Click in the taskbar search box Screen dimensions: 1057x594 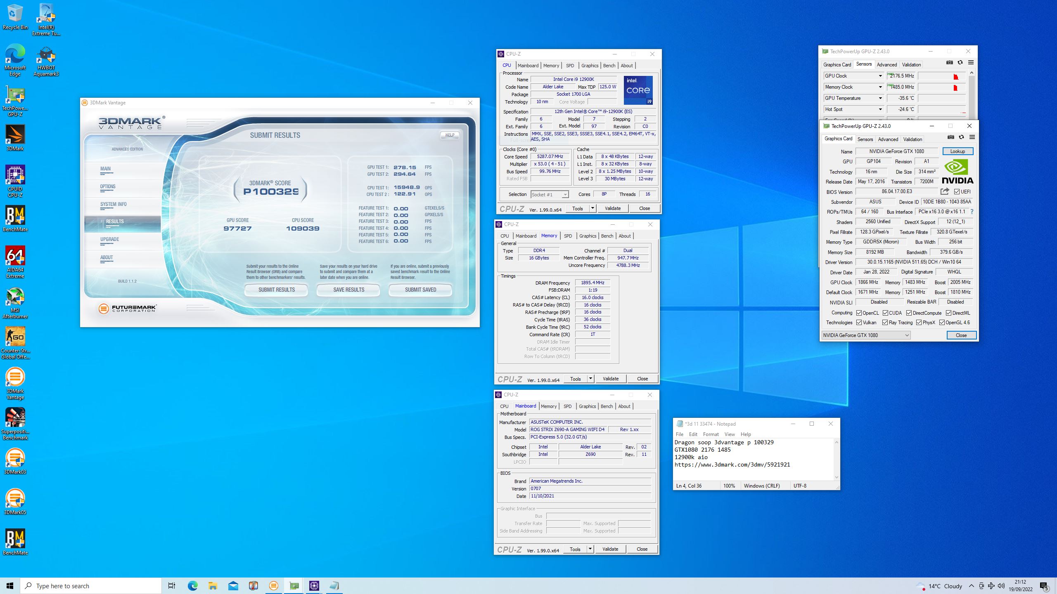coord(91,586)
